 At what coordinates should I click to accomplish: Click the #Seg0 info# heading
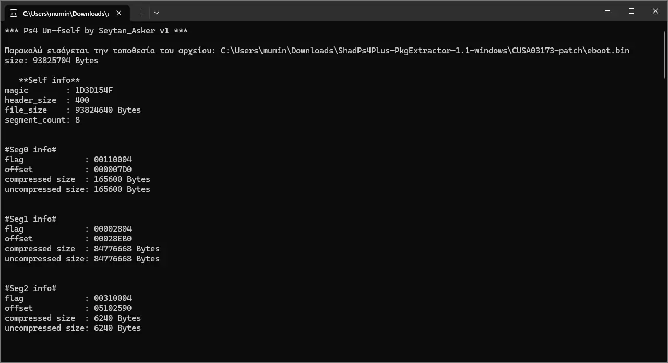point(30,150)
